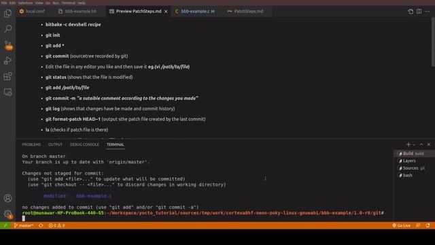Viewport: 435px width, 245px height.
Task: Select the Layers terminal in terminal list
Action: [414, 161]
